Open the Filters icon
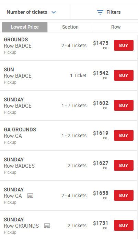The width and height of the screenshot is (138, 239). pyautogui.click(x=100, y=12)
